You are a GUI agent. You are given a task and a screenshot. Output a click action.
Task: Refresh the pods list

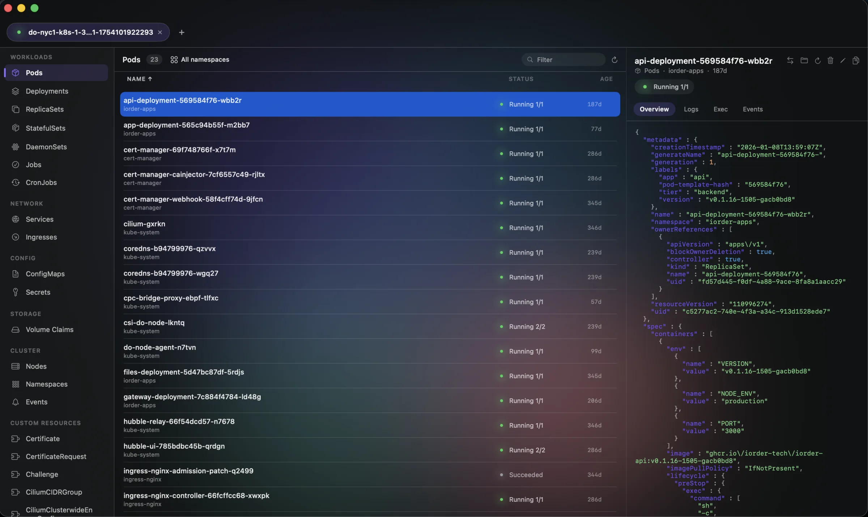point(614,60)
